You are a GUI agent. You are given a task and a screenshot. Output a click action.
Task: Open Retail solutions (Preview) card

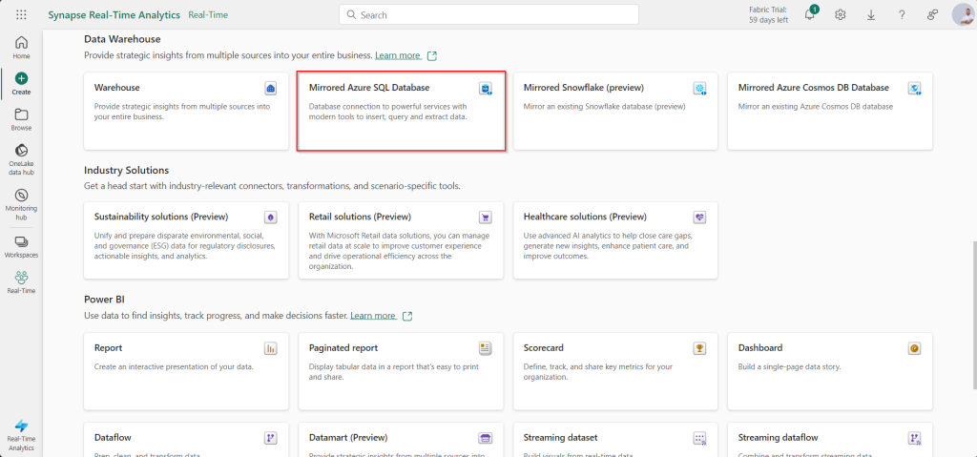pos(401,240)
